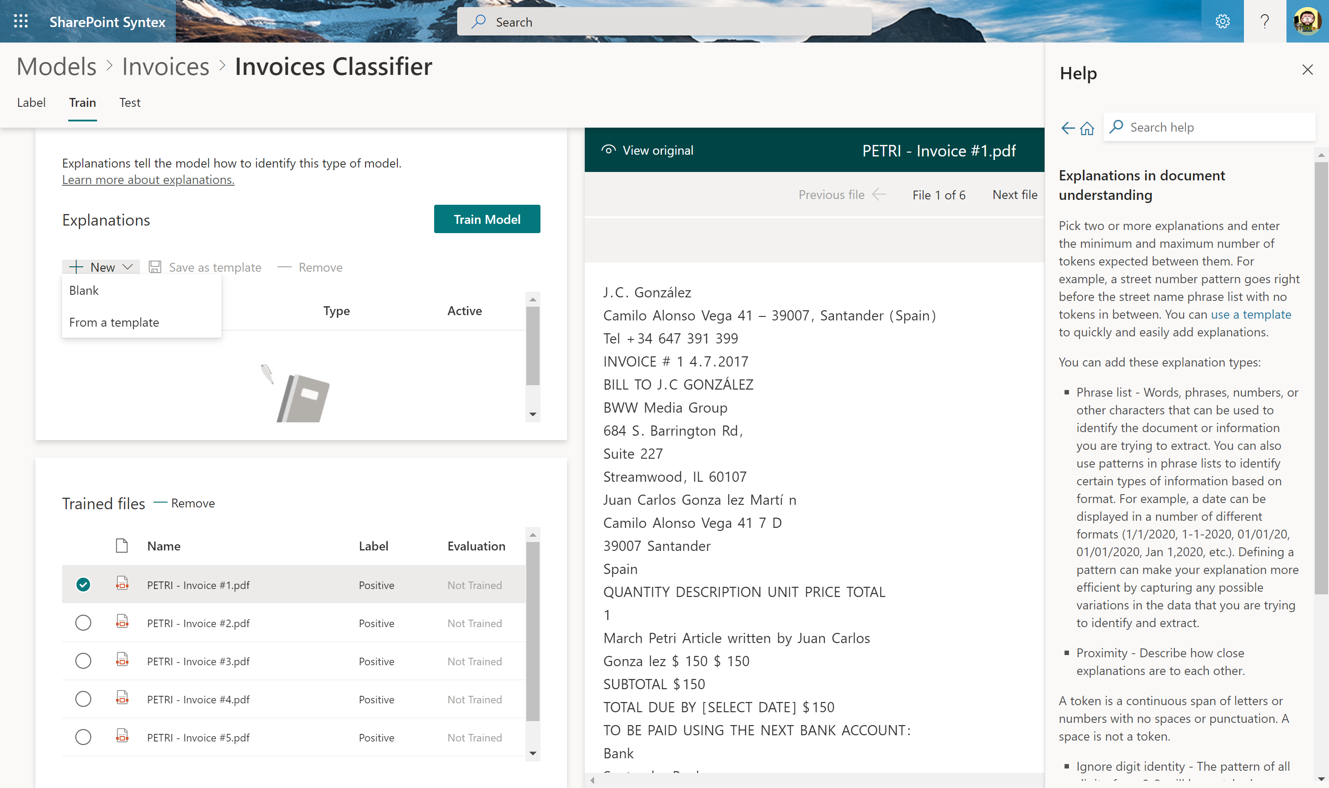Click the question mark help icon
The width and height of the screenshot is (1329, 788).
click(x=1264, y=21)
